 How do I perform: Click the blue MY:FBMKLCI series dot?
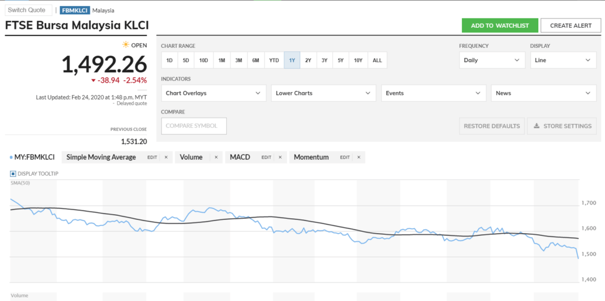pyautogui.click(x=12, y=157)
